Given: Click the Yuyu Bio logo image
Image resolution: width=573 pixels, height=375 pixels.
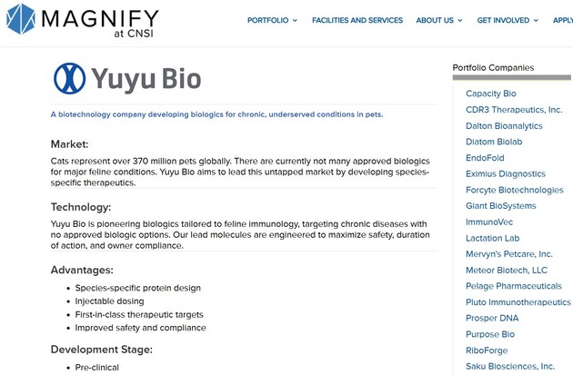Looking at the screenshot, I should (126, 78).
